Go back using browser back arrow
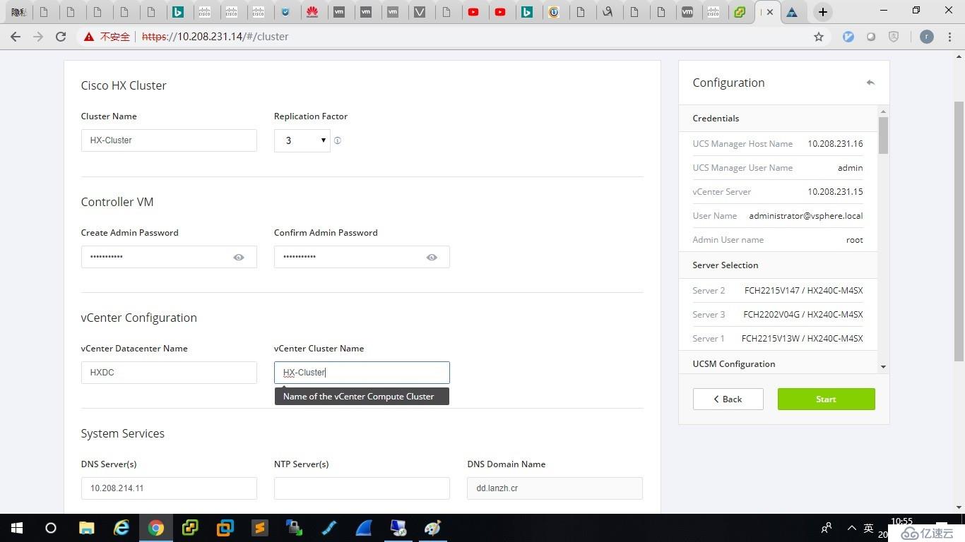The image size is (965, 542). pyautogui.click(x=16, y=37)
